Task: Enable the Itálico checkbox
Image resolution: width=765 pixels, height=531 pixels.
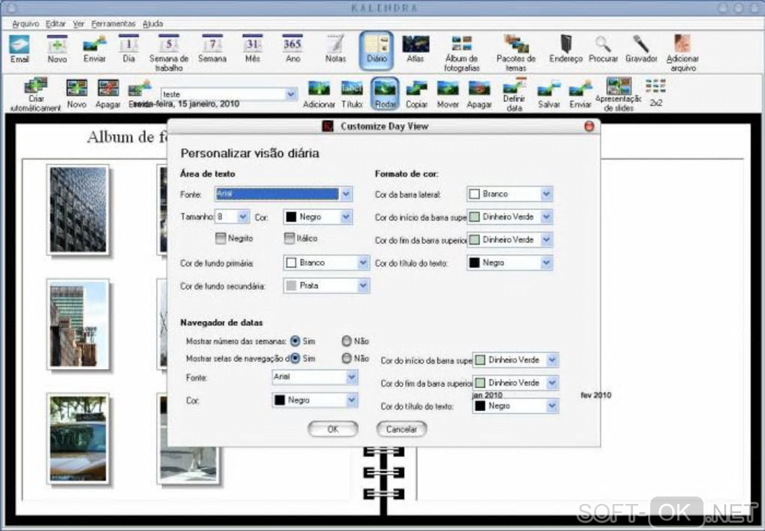Action: (x=289, y=238)
